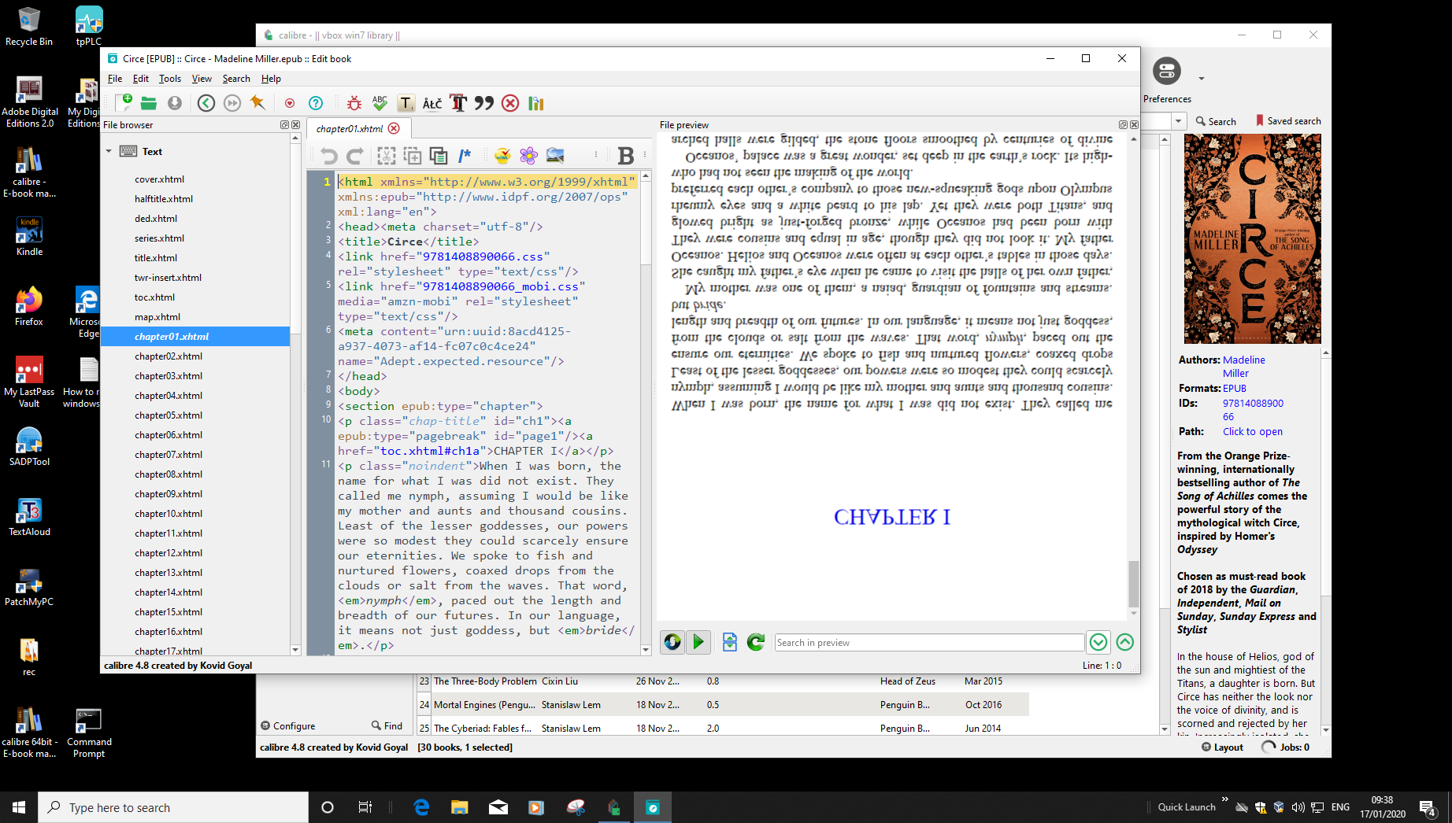
Task: Click the orange pin checkpoint icon
Action: pyautogui.click(x=257, y=102)
